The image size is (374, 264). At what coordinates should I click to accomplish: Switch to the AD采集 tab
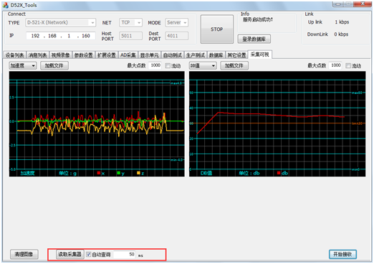tap(128, 55)
